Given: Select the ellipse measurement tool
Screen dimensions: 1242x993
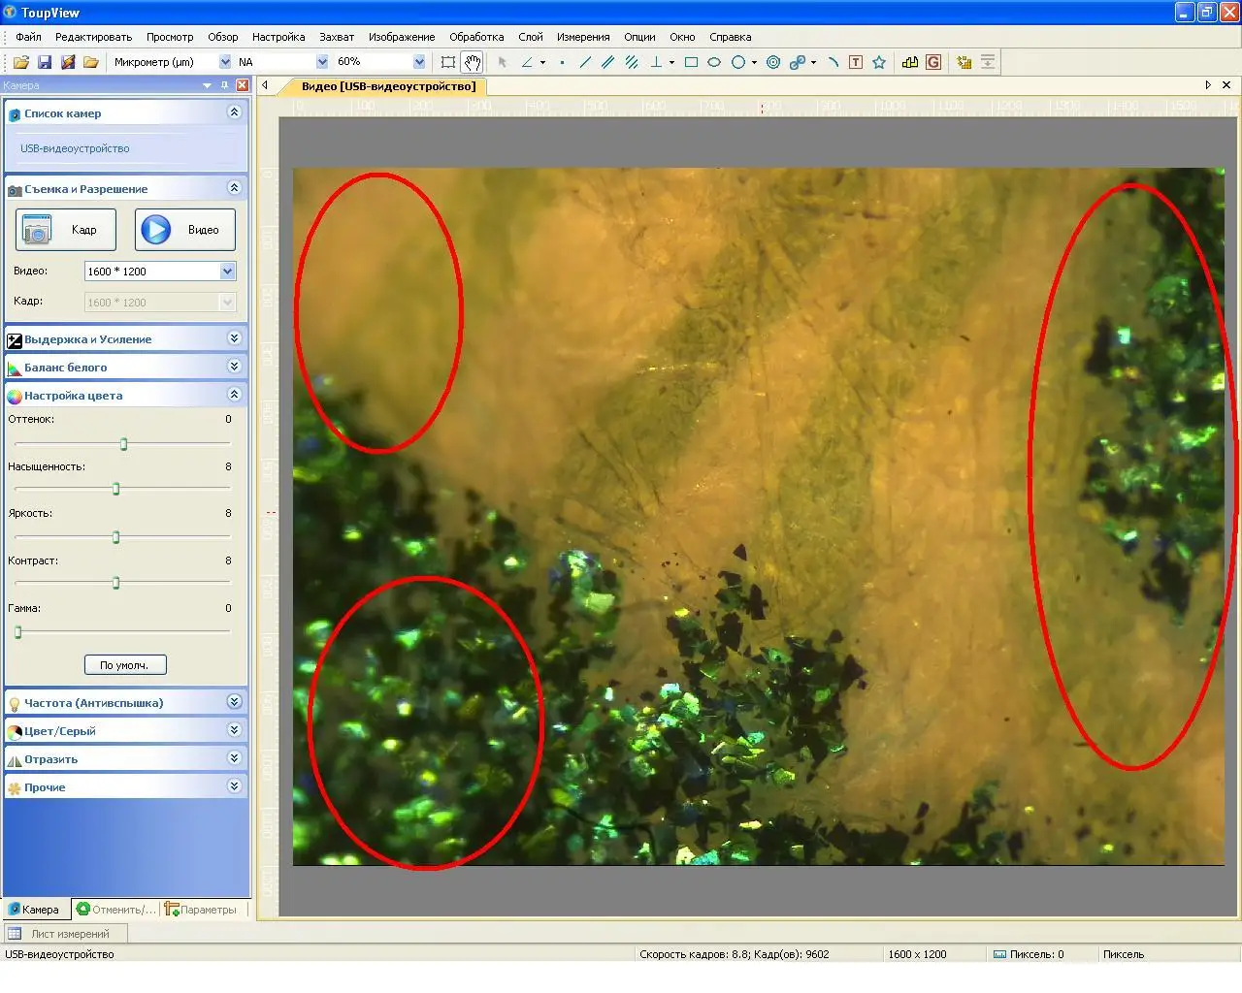Looking at the screenshot, I should 714,62.
